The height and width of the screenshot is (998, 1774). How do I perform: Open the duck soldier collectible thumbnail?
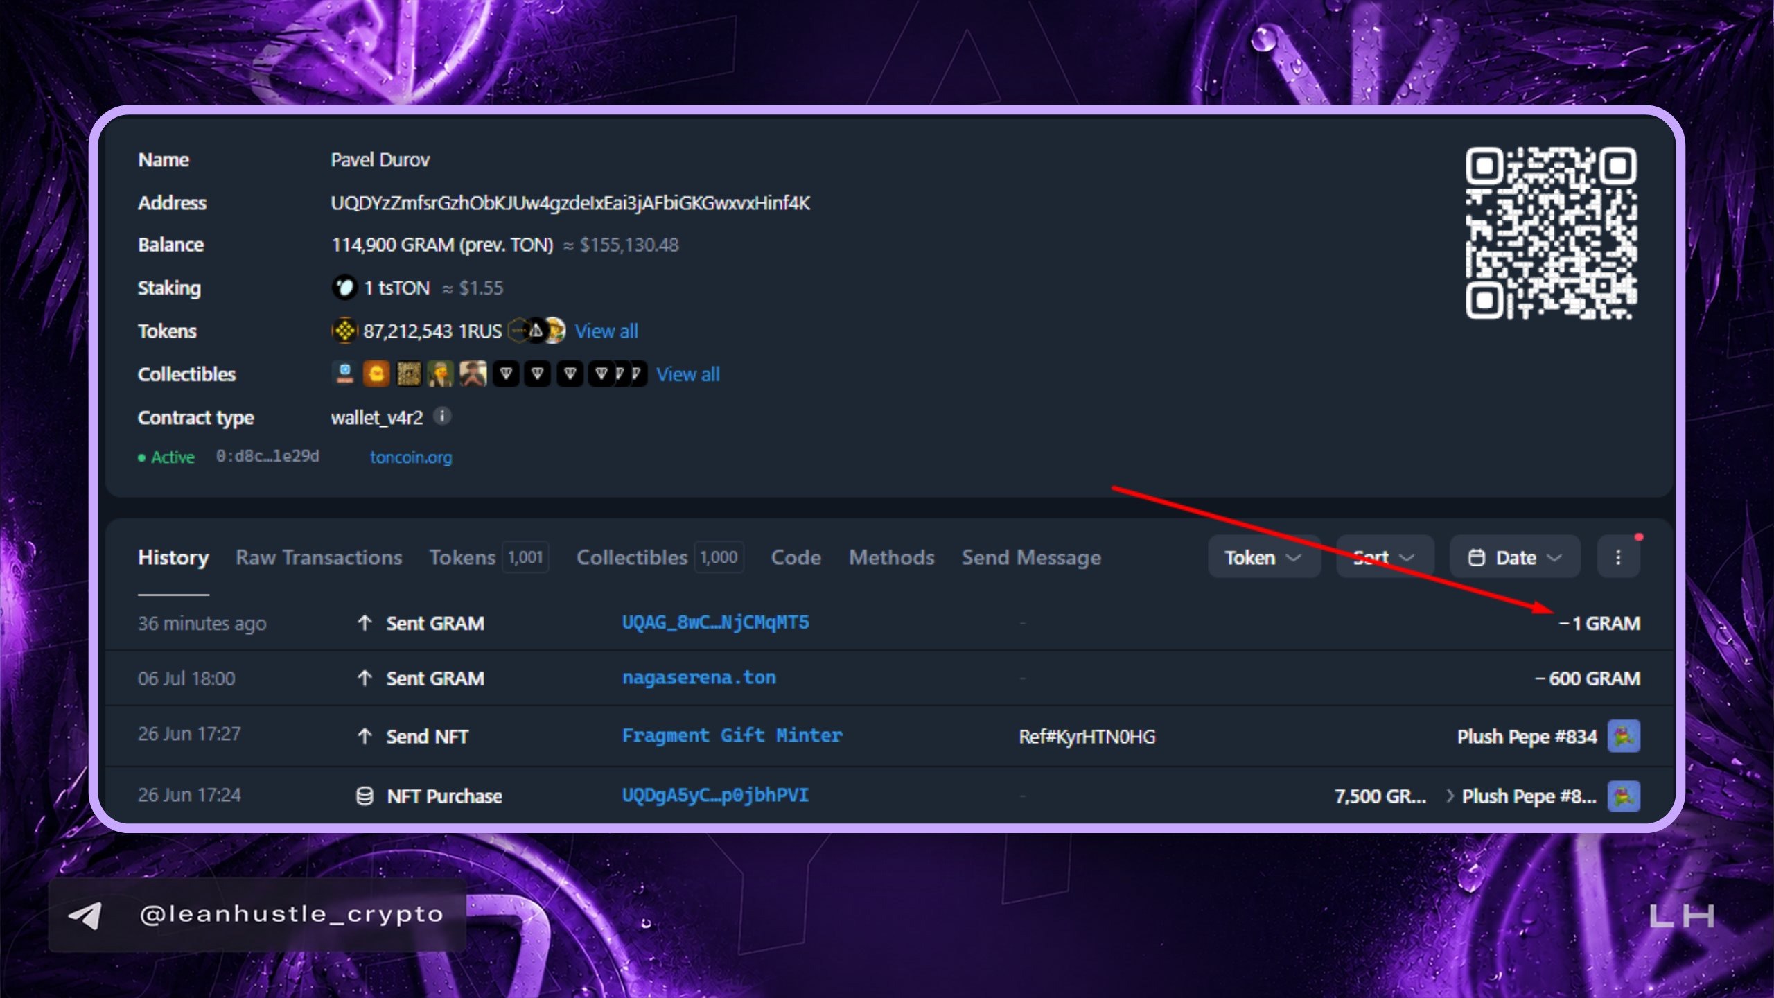441,374
